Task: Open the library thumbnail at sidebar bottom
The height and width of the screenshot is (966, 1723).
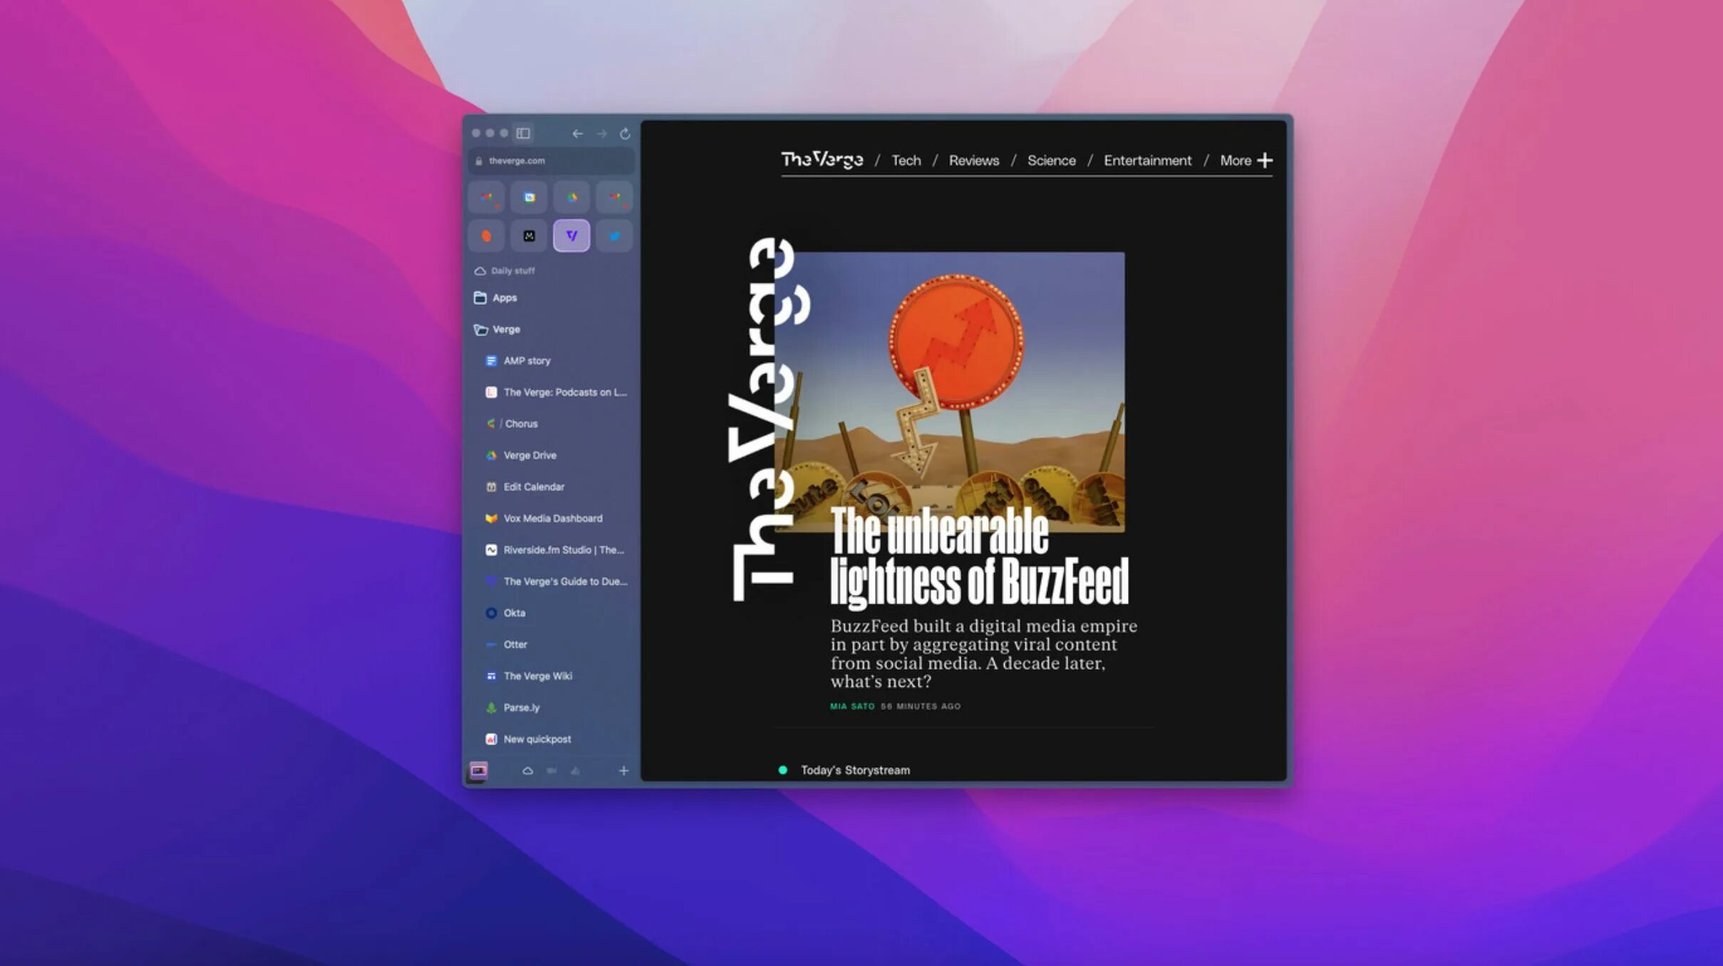Action: tap(478, 770)
